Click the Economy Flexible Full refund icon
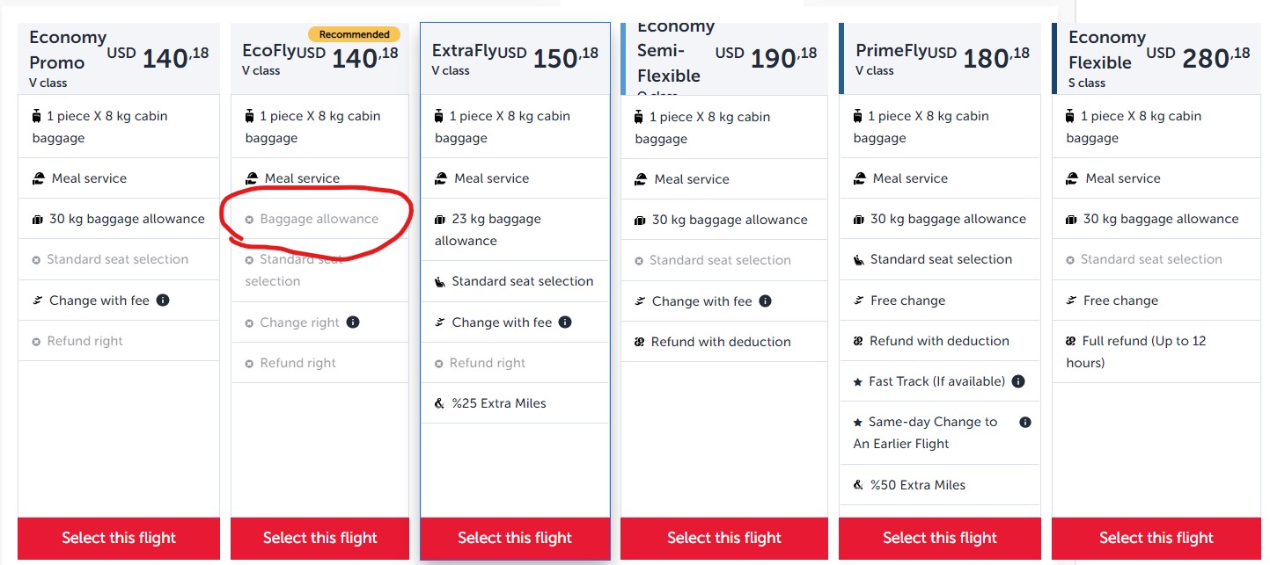Screen dimensions: 1270x565 tap(1071, 341)
